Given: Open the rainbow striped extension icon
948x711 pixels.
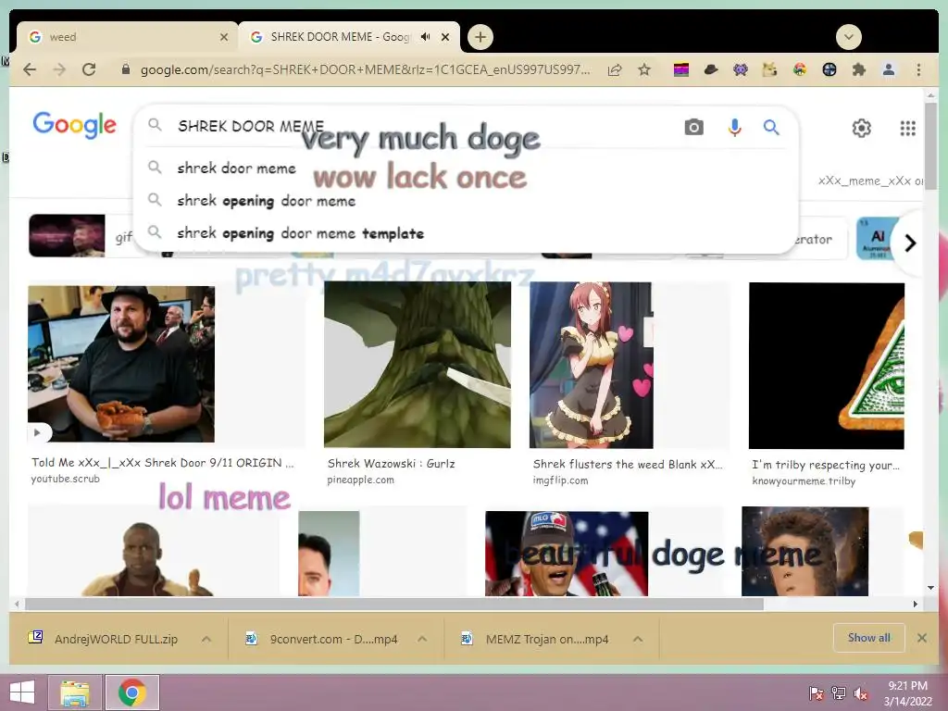Looking at the screenshot, I should click(681, 69).
